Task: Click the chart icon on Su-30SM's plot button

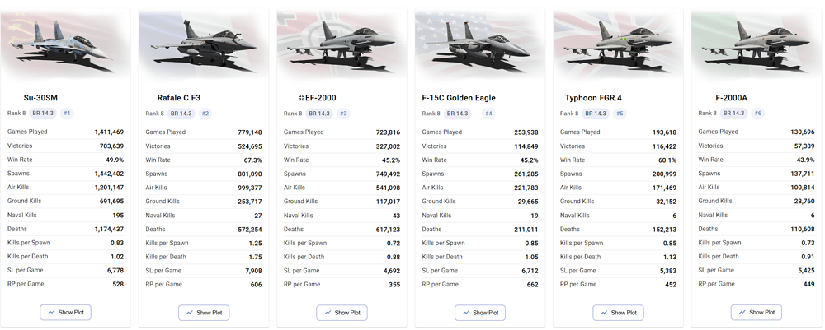Action: pos(51,313)
